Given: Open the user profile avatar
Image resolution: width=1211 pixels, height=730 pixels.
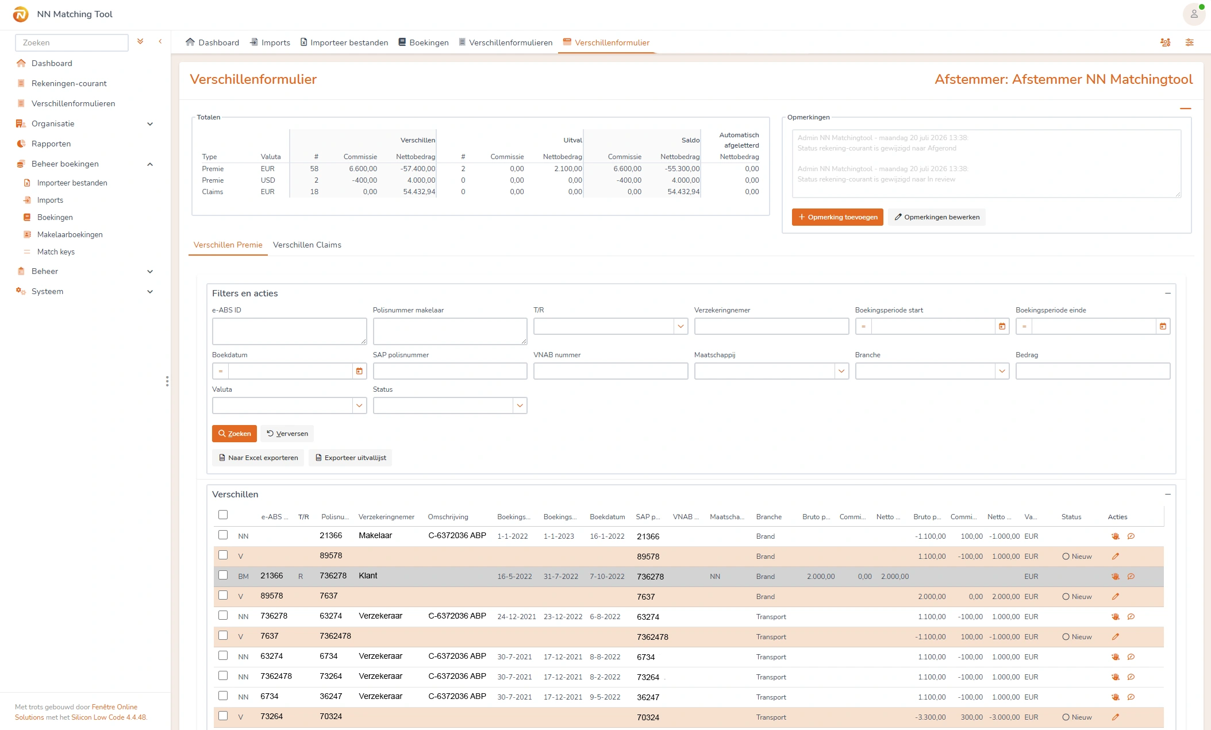Looking at the screenshot, I should click(x=1194, y=14).
